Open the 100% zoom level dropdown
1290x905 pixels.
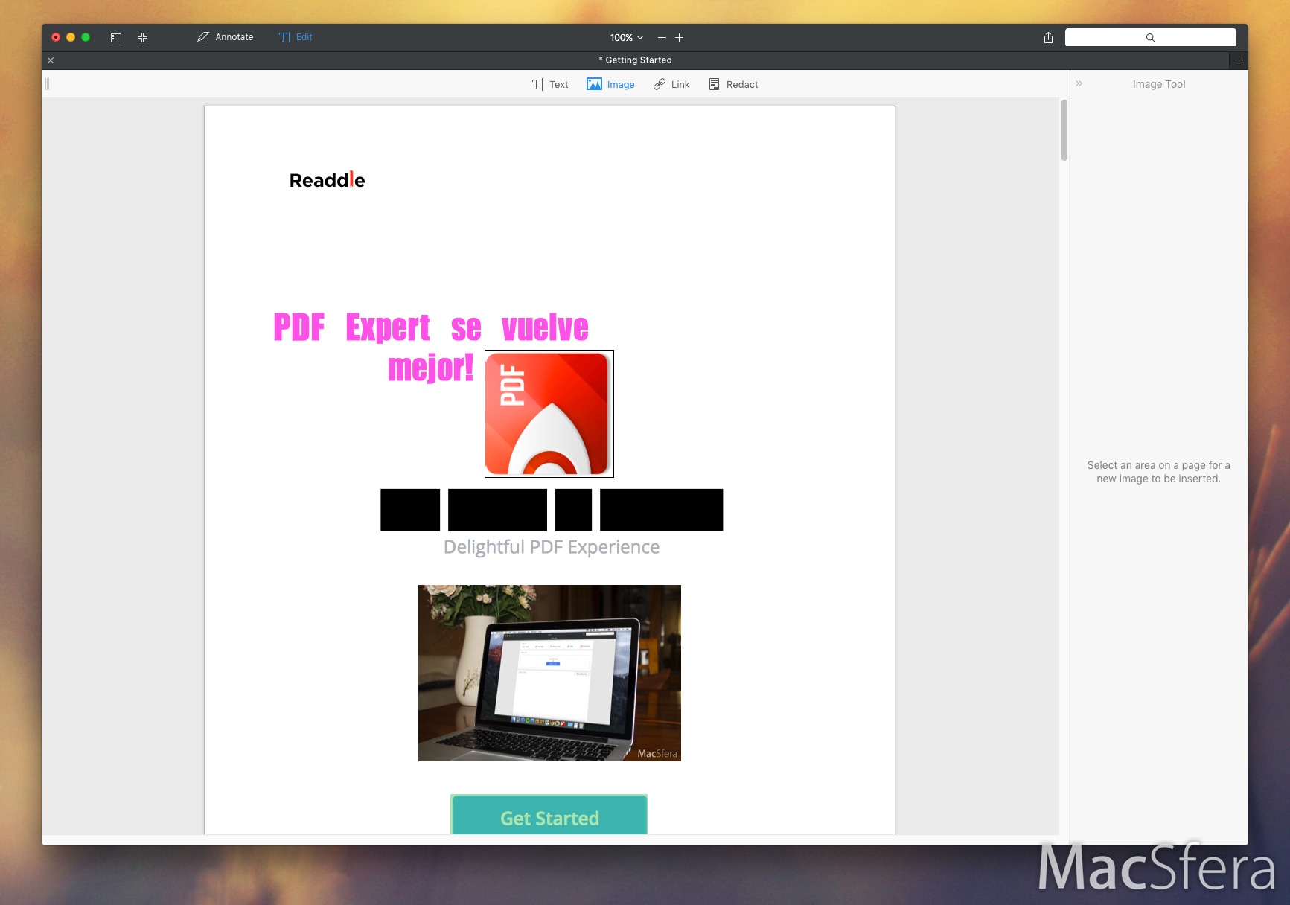(x=627, y=37)
